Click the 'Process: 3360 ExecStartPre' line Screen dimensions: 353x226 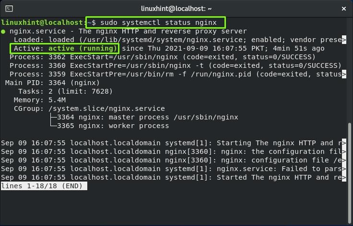click(176, 65)
